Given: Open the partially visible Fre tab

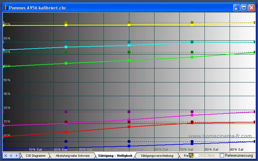Looking at the screenshot, I should coord(186,156).
